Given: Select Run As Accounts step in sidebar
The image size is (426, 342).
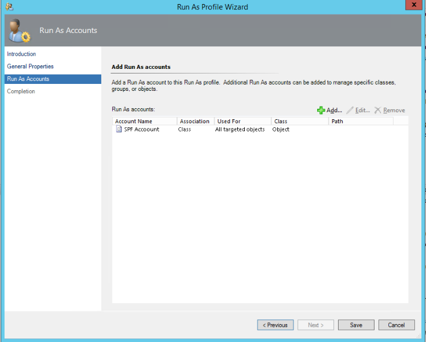Looking at the screenshot, I should click(28, 79).
